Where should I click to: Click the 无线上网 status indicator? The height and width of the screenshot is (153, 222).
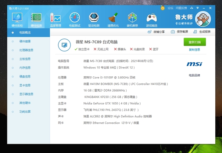(101, 49)
